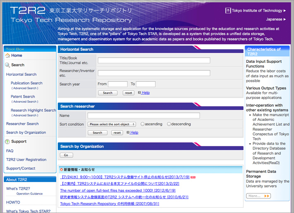The width and height of the screenshot is (294, 213).
Task: Click Help link in Horizontal Search
Action: pyautogui.click(x=145, y=93)
